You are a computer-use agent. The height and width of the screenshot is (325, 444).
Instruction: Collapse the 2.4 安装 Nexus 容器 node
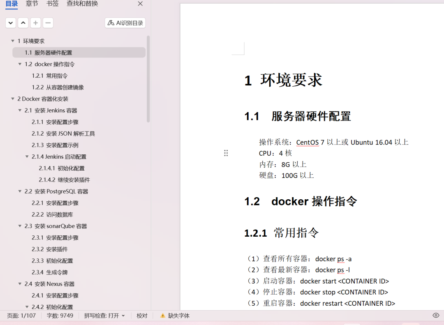click(20, 284)
